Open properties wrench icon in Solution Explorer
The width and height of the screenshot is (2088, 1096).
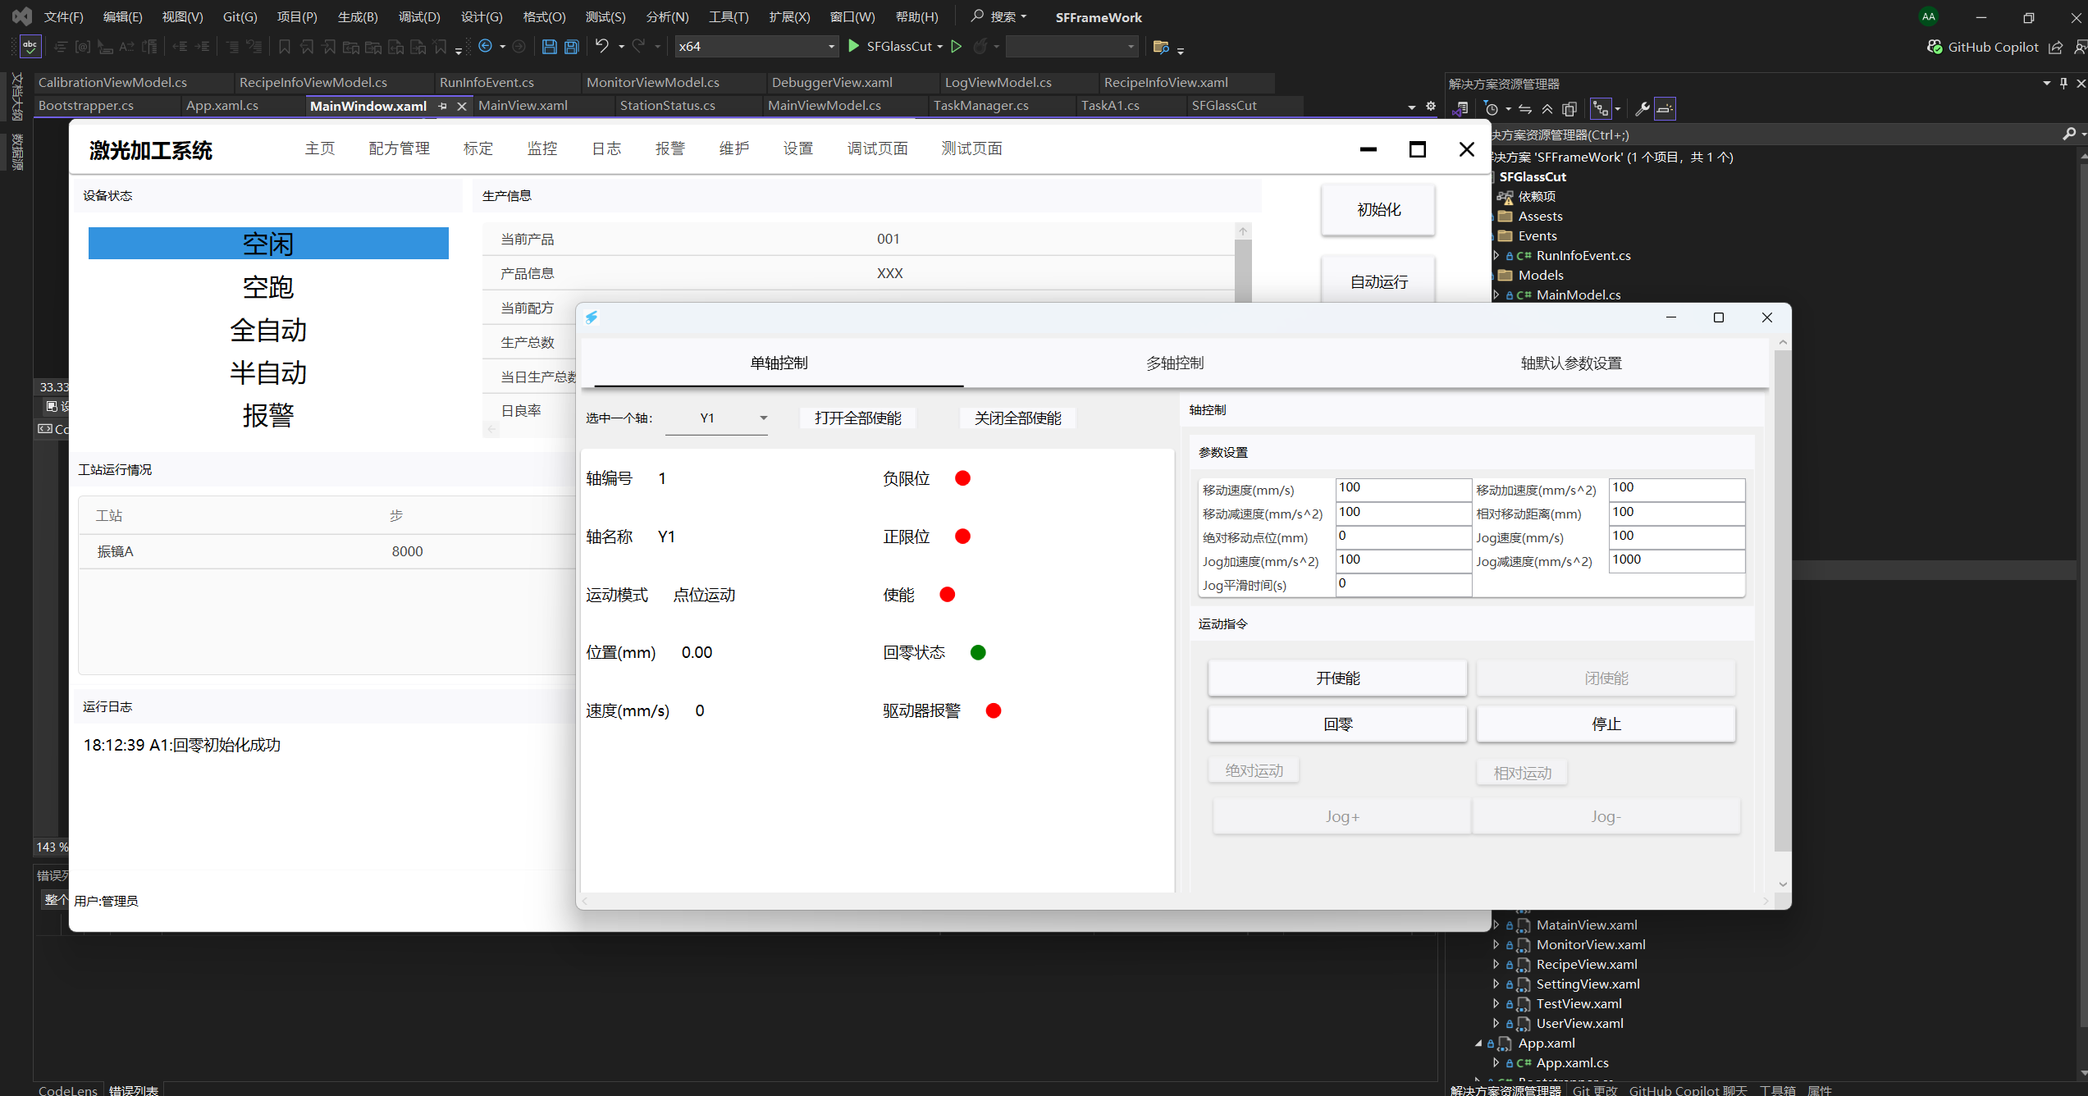[x=1642, y=108]
